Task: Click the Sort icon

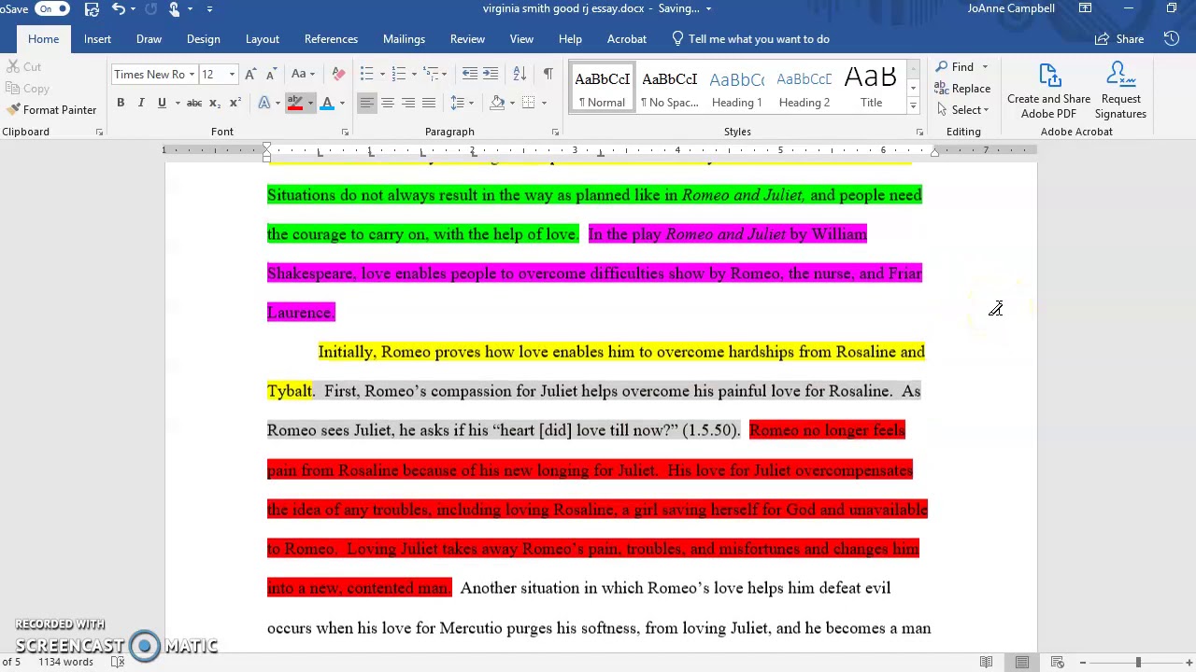Action: (x=520, y=74)
